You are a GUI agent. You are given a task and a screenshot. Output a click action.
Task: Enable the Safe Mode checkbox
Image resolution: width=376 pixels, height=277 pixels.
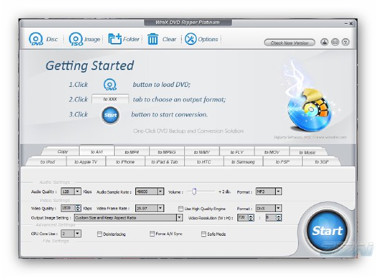[x=204, y=234]
